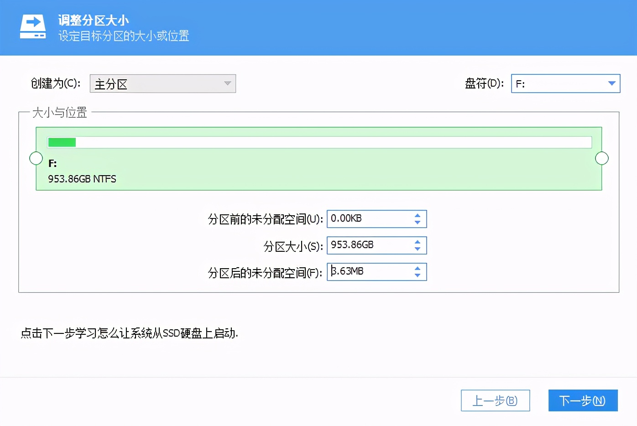The height and width of the screenshot is (426, 637).
Task: Click the down stepper for 分区前的未分配空间
Action: (417, 223)
